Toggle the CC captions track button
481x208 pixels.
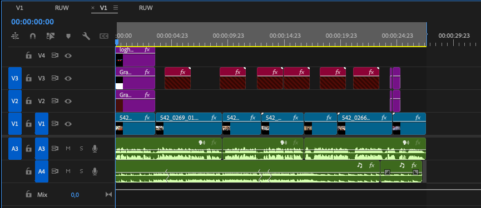pyautogui.click(x=104, y=37)
